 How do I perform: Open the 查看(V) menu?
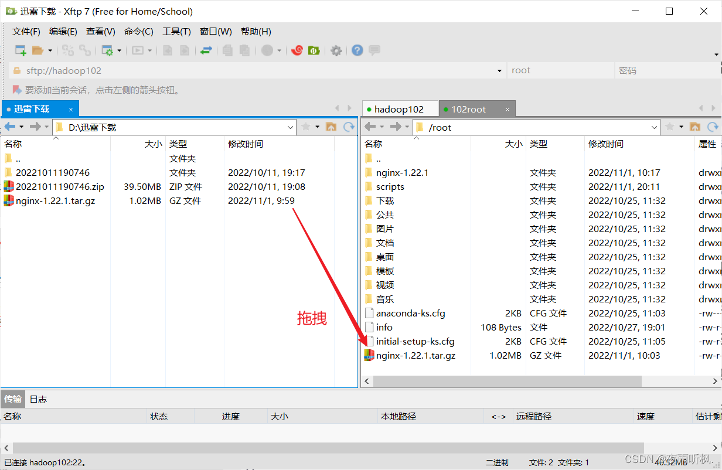101,32
